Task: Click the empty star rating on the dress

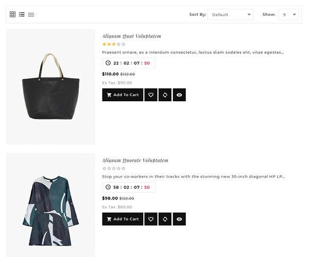Action: point(114,169)
